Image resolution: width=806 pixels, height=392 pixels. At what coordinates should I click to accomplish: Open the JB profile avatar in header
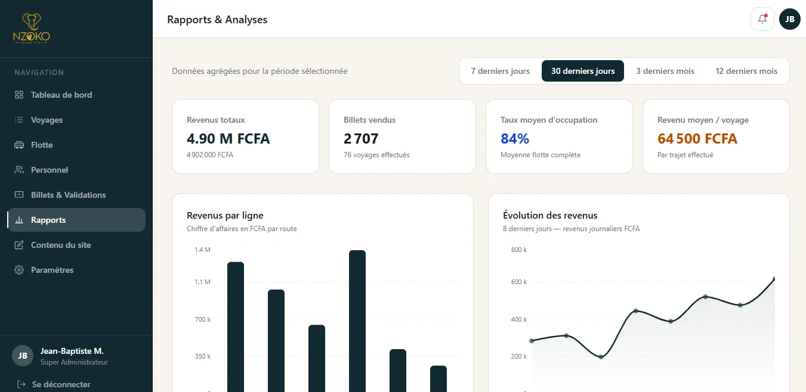pos(789,19)
